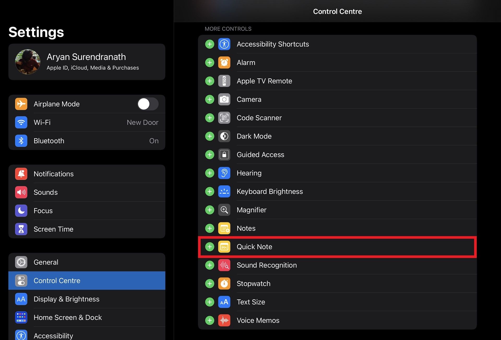Screen dimensions: 501x340
Task: Click the red Voice Memos icon
Action: click(x=224, y=320)
